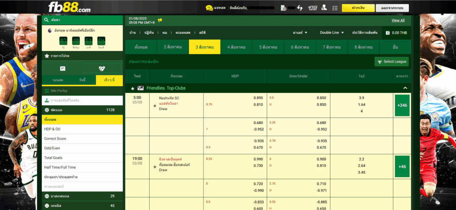Click the ออกจากระบบ logout button
Viewport: 456px width, 210px height.
pos(392,8)
